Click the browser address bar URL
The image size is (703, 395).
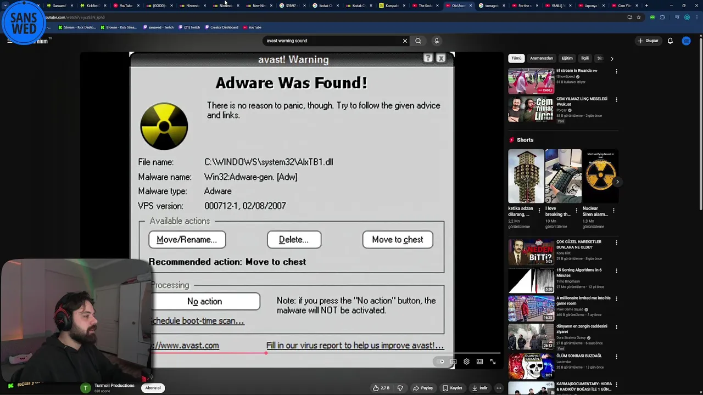75,17
